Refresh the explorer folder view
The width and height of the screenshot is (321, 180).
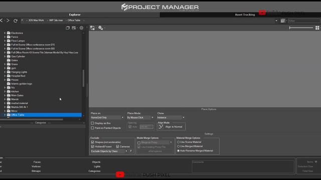tap(16, 20)
